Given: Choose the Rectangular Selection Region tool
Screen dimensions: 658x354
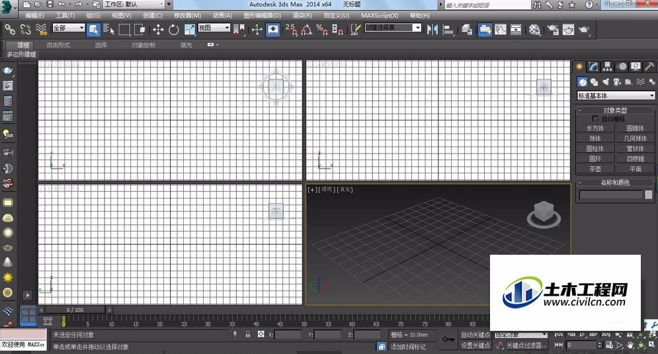Looking at the screenshot, I should [124, 29].
